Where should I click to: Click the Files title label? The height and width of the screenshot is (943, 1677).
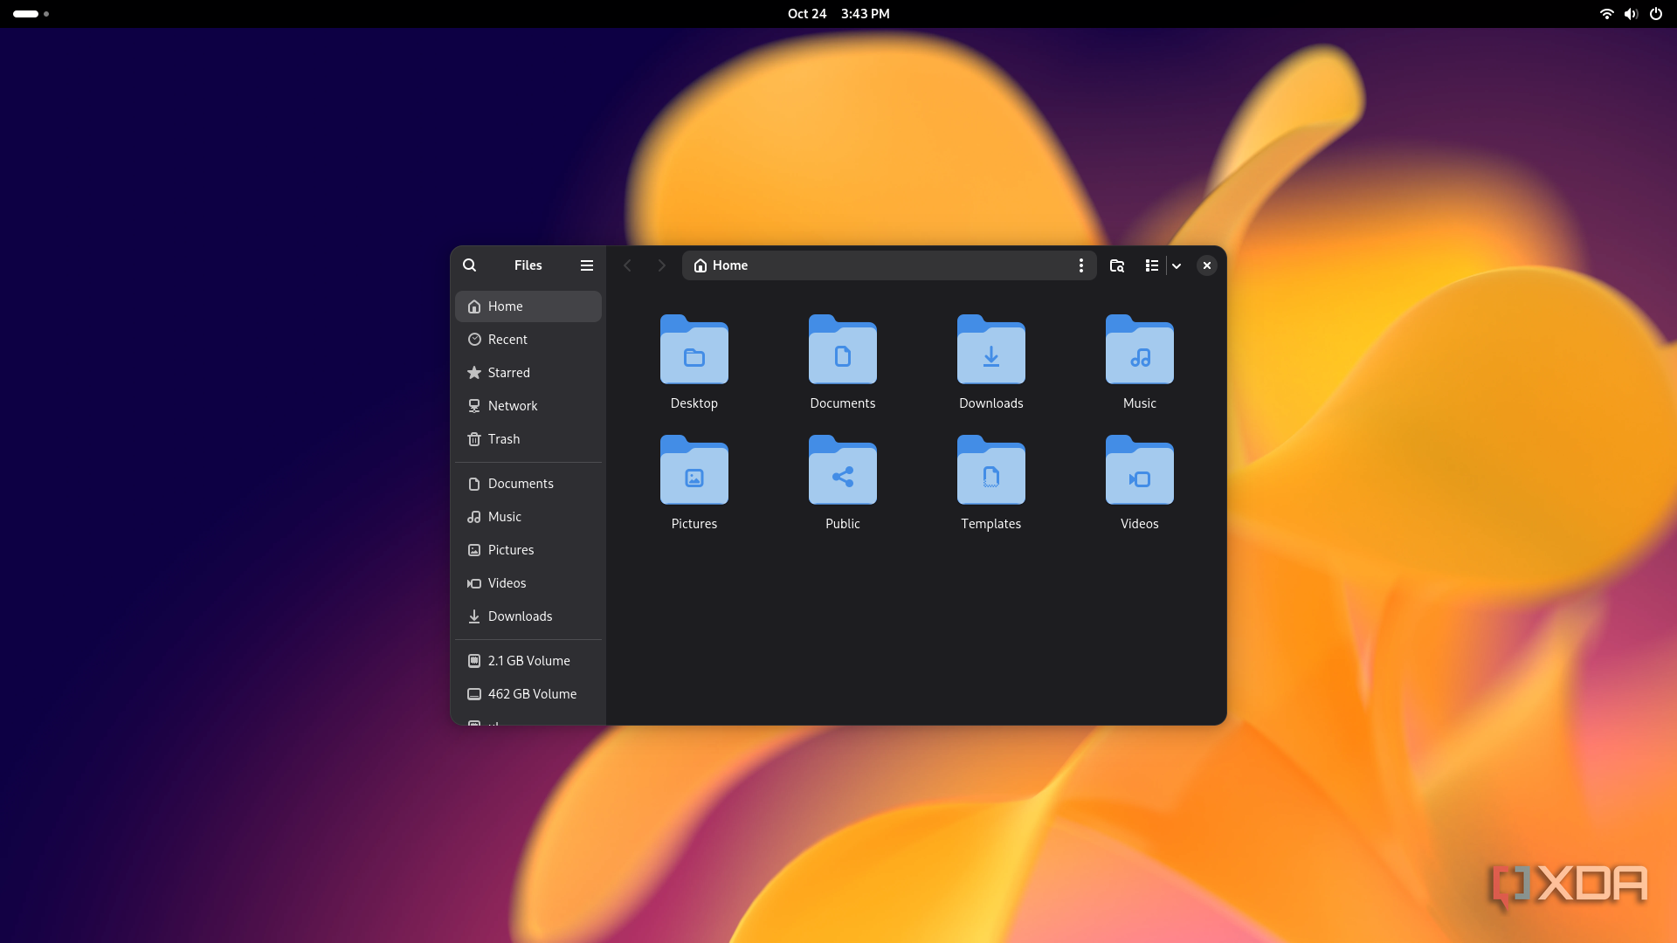click(x=528, y=265)
